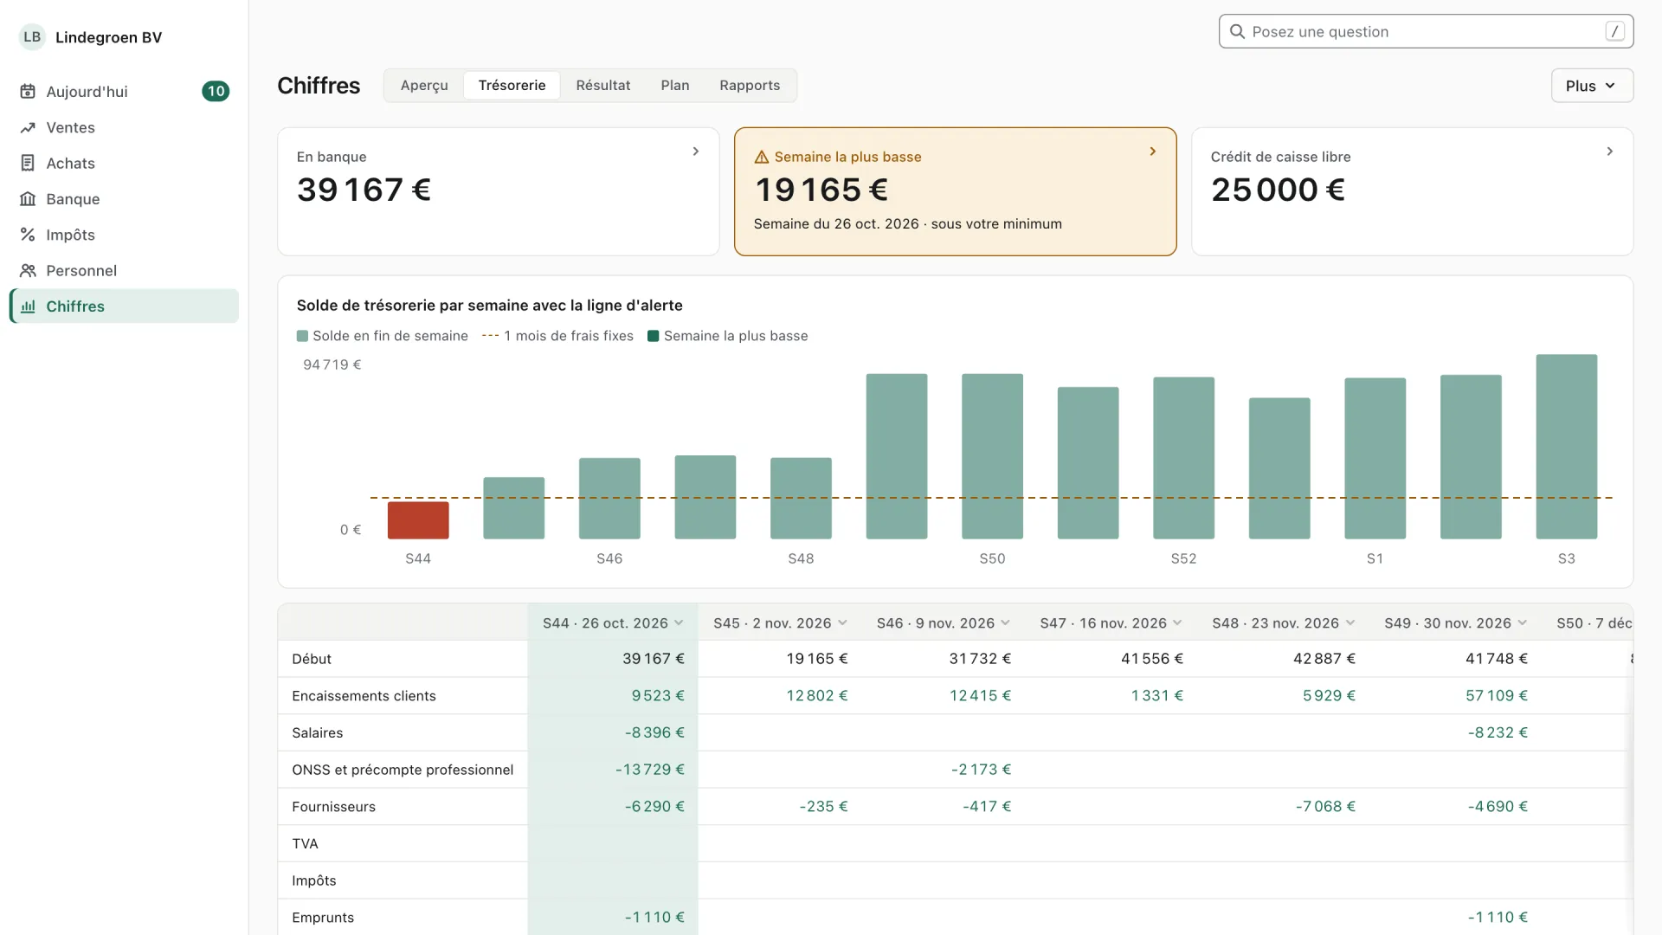Open En banque card arrow
The image size is (1662, 935).
coord(695,152)
